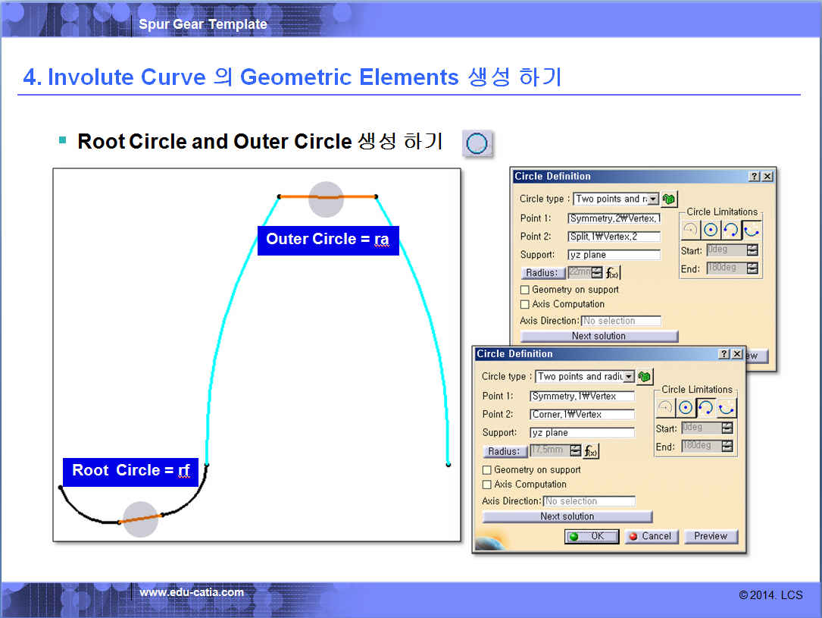Click the Point 1 field in the front dialog
Screen dimensions: 822x618
click(x=582, y=396)
